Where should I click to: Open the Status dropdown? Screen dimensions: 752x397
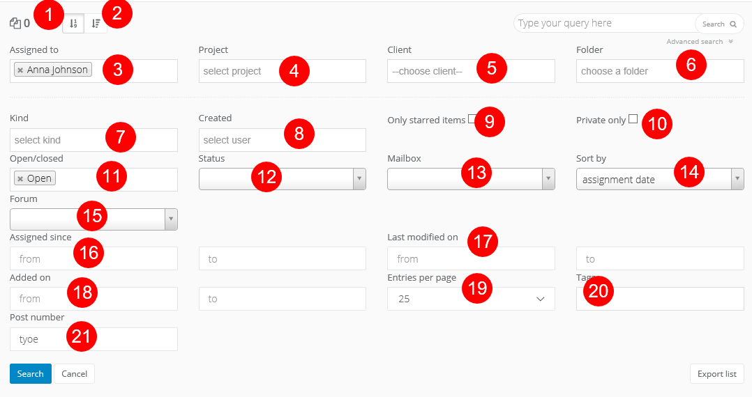pos(360,179)
